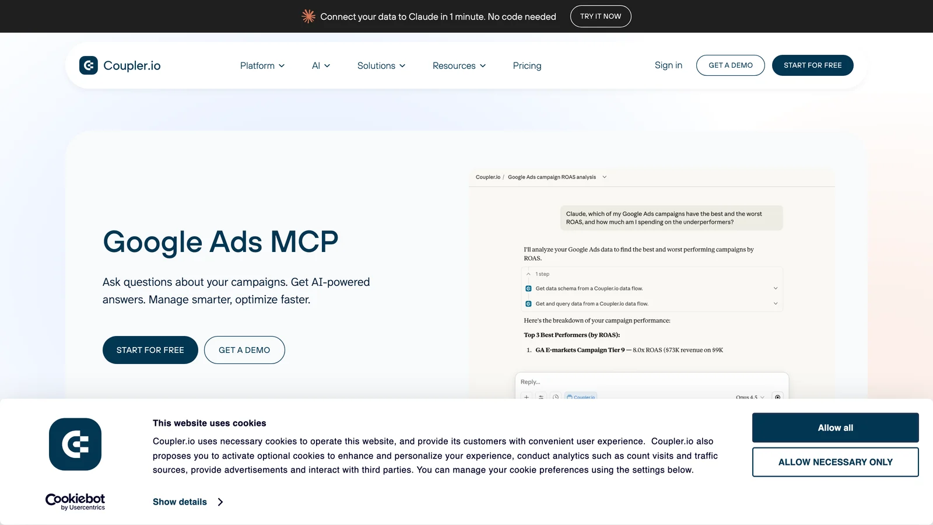Click GET A DEMO in the header
This screenshot has height=525, width=933.
coord(731,65)
